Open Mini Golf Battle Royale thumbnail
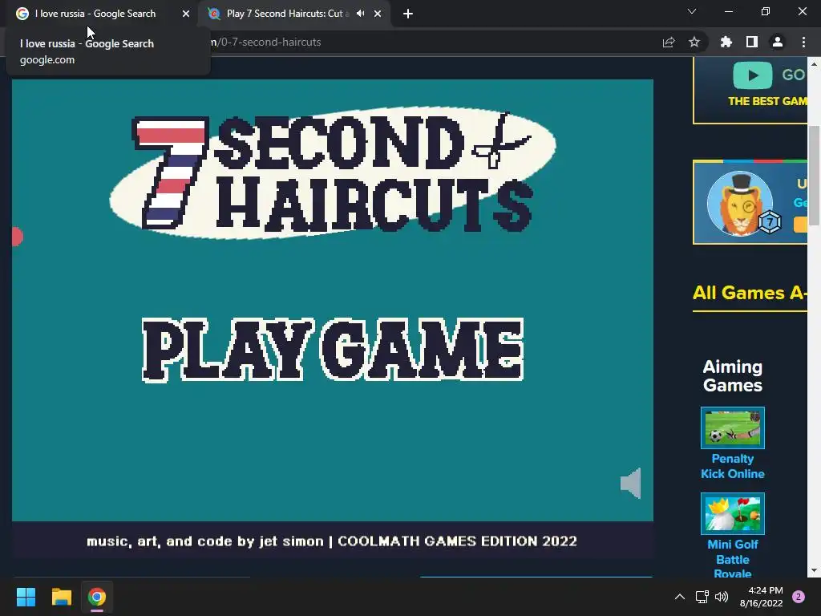Image resolution: width=821 pixels, height=616 pixels. pos(733,513)
